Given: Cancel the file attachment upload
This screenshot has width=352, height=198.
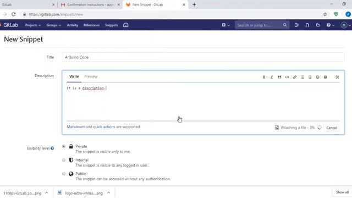Looking at the screenshot, I should click(x=332, y=128).
